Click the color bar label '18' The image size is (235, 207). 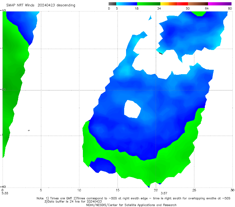pos(137,9)
